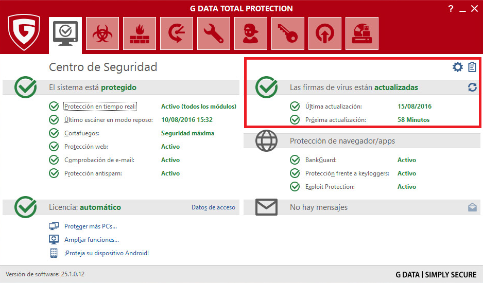Click ¡Proteja su dispositivo Android! link
Image resolution: width=483 pixels, height=283 pixels.
pos(106,253)
